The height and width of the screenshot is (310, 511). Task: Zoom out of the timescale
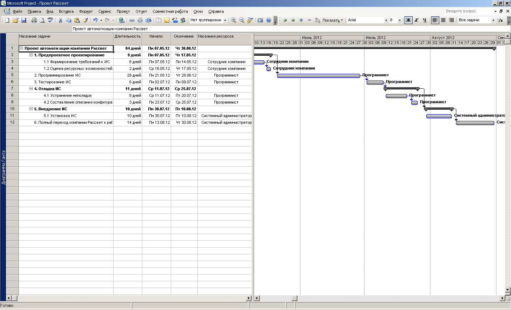(242, 20)
